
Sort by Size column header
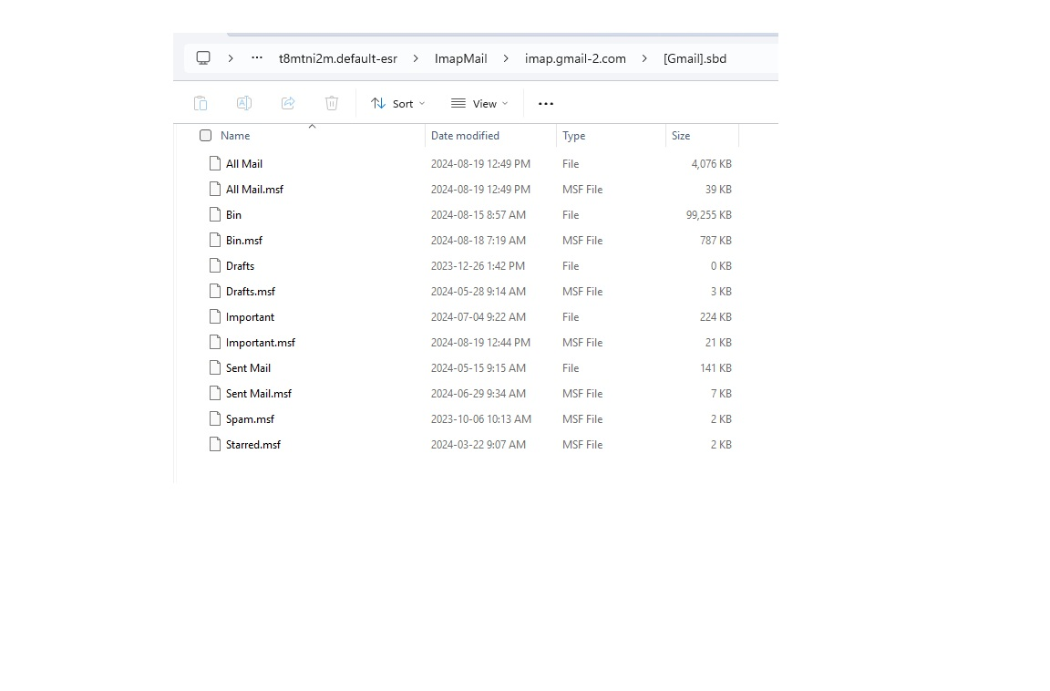(681, 136)
